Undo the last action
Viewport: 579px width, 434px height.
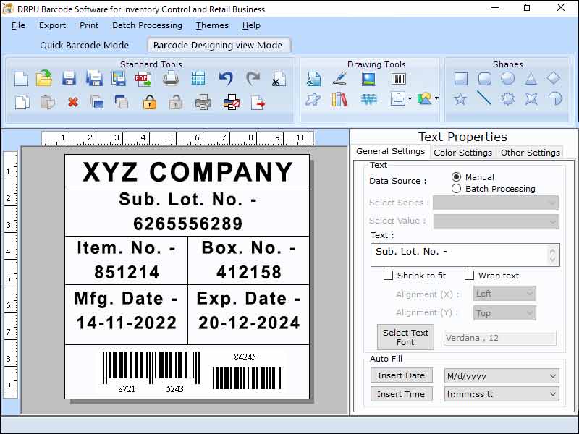225,76
